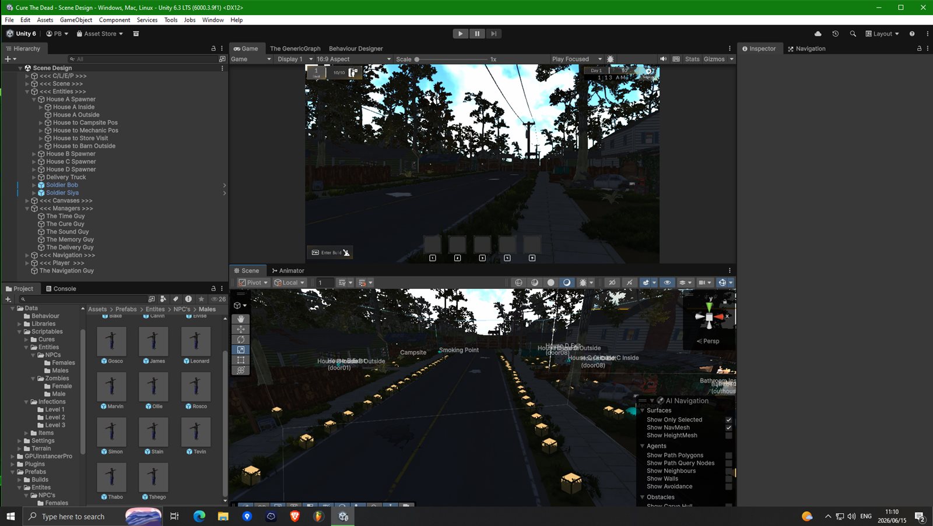
Task: Click the Pause button in the toolbar
Action: pos(477,34)
